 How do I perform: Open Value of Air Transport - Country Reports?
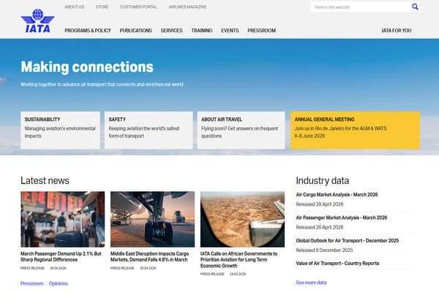click(x=337, y=263)
